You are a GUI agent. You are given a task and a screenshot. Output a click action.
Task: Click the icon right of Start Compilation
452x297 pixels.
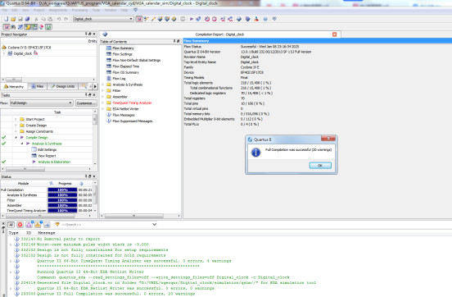198,19
